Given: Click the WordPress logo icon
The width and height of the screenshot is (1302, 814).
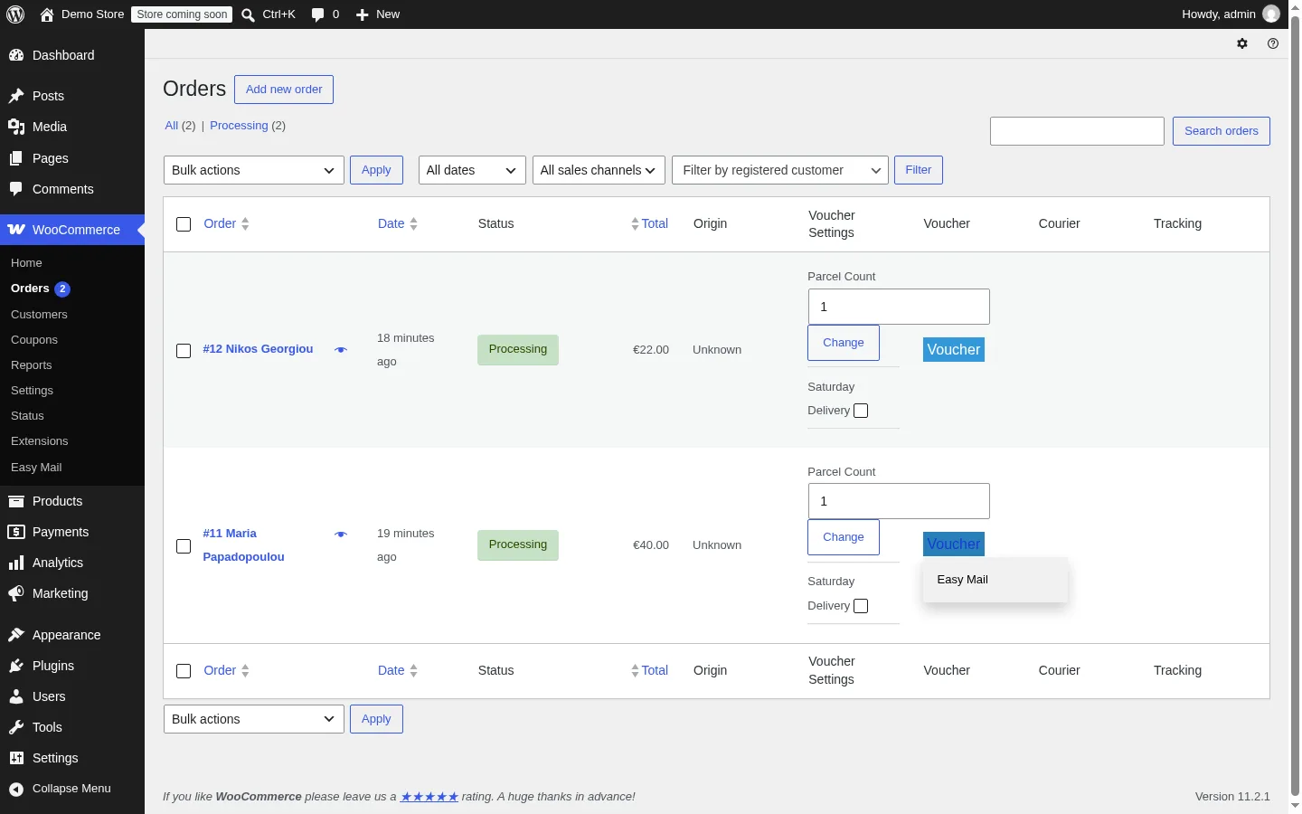Looking at the screenshot, I should pos(15,14).
